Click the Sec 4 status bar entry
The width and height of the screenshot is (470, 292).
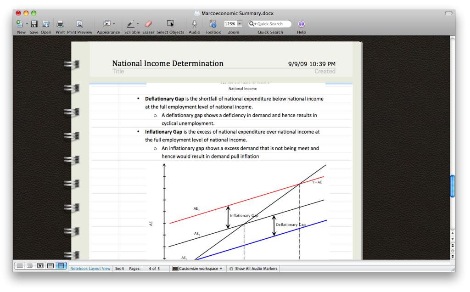pyautogui.click(x=119, y=269)
